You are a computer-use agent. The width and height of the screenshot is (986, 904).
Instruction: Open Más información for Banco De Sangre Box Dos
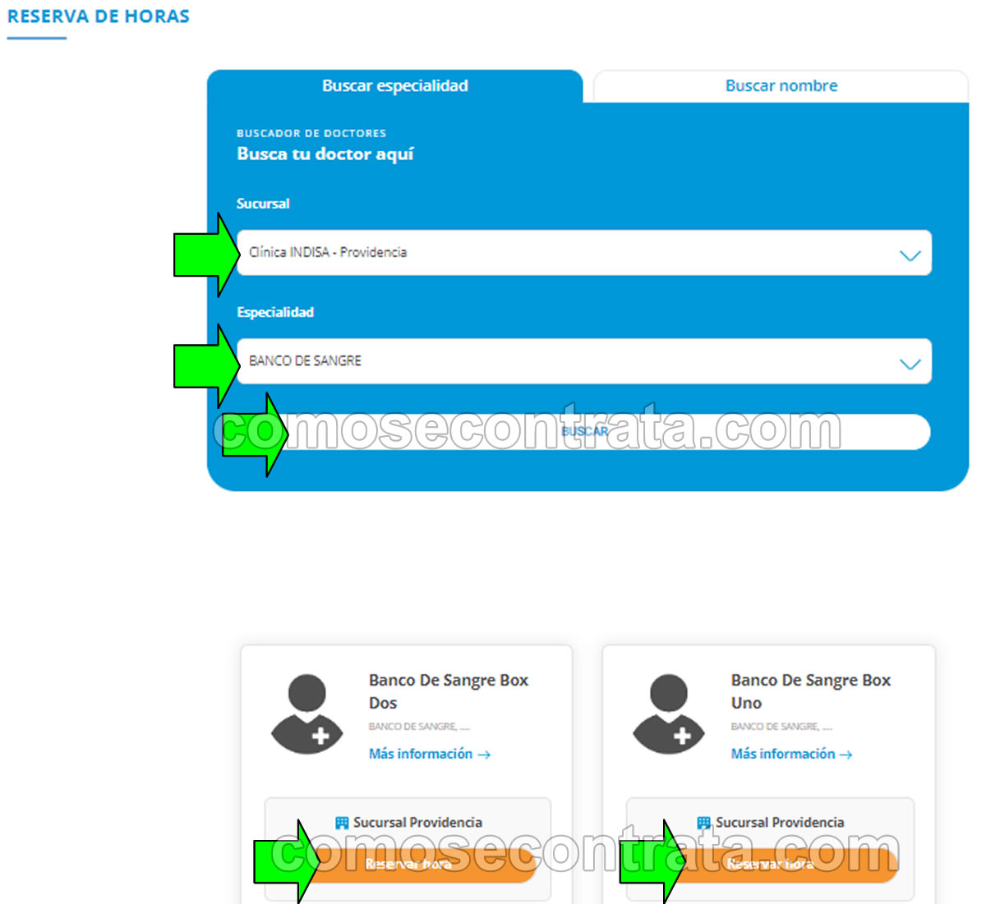[x=421, y=754]
